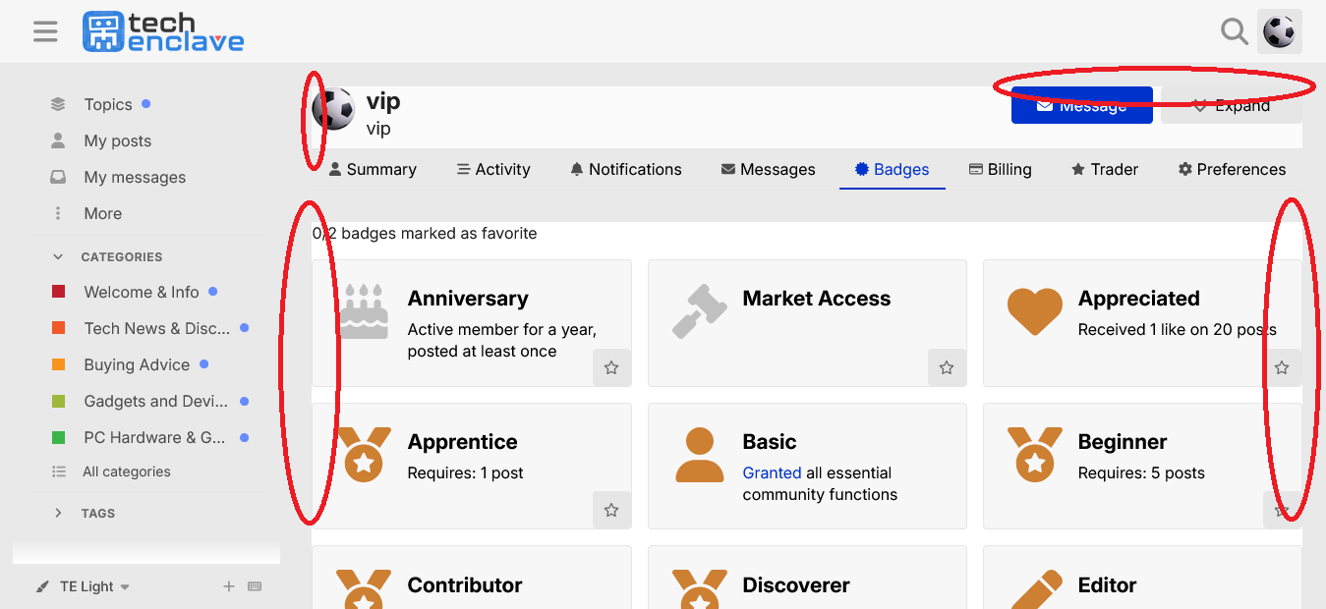Click the Tech Enclave logo
Screen dimensions: 1326x609
point(163,31)
